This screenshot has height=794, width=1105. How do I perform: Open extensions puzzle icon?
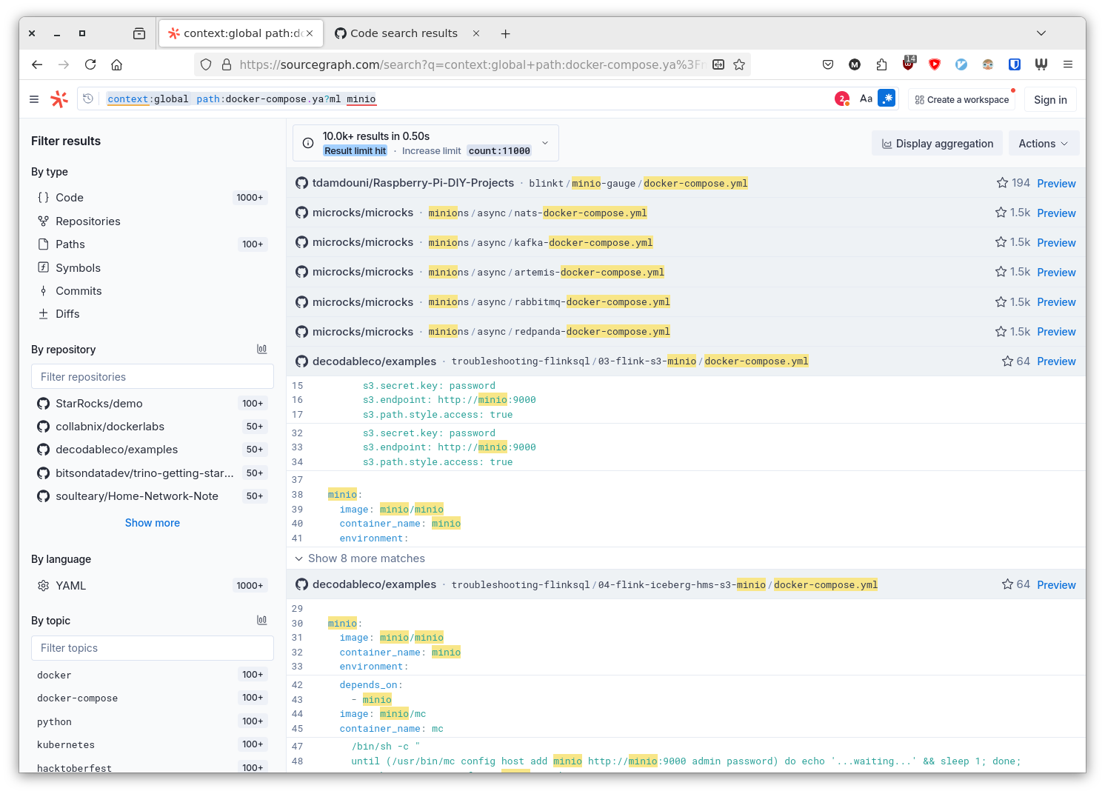881,64
